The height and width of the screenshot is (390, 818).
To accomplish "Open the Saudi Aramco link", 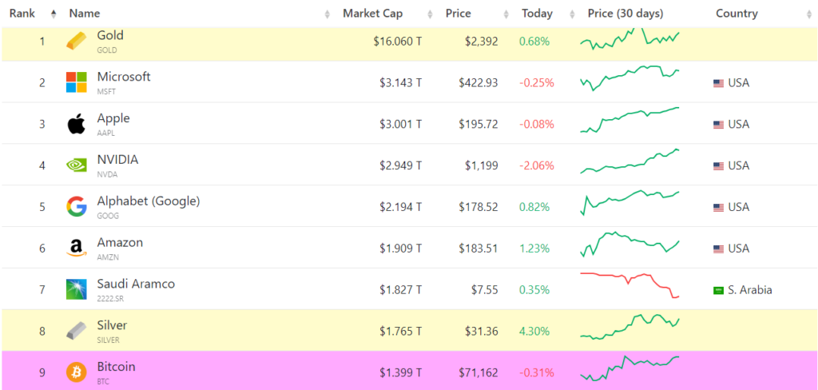I will [136, 284].
